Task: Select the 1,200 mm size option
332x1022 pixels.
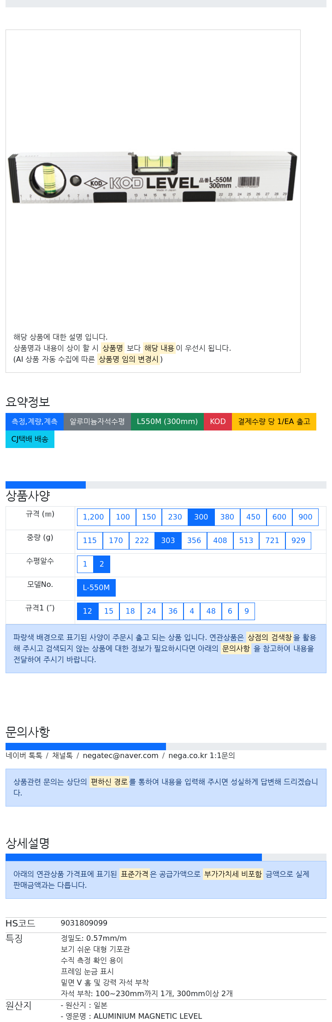Action: tap(93, 517)
